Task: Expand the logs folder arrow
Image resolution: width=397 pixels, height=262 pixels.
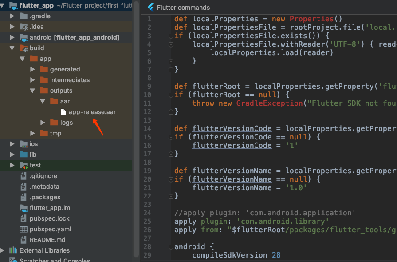Action: click(x=43, y=123)
